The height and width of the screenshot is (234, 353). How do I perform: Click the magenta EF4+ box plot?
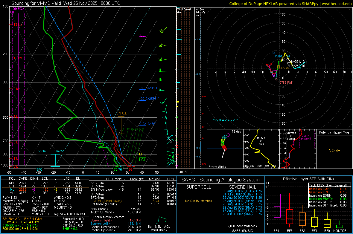point(277,203)
